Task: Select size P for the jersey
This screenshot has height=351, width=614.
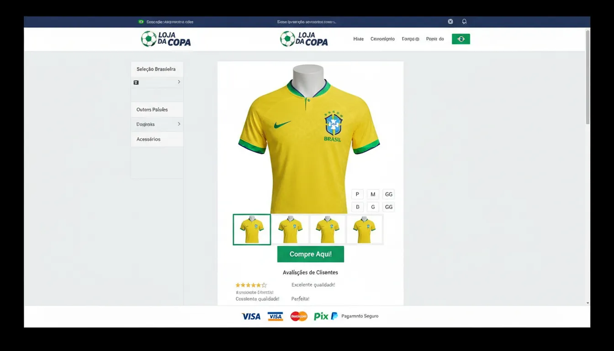Action: pos(357,194)
